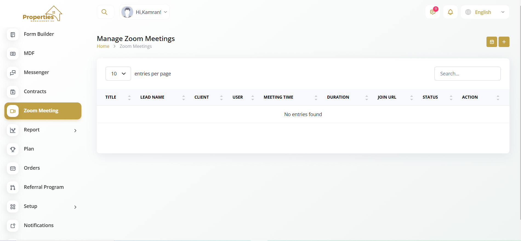Image resolution: width=521 pixels, height=241 pixels.
Task: Click the Messenger sidebar icon
Action: [13, 73]
